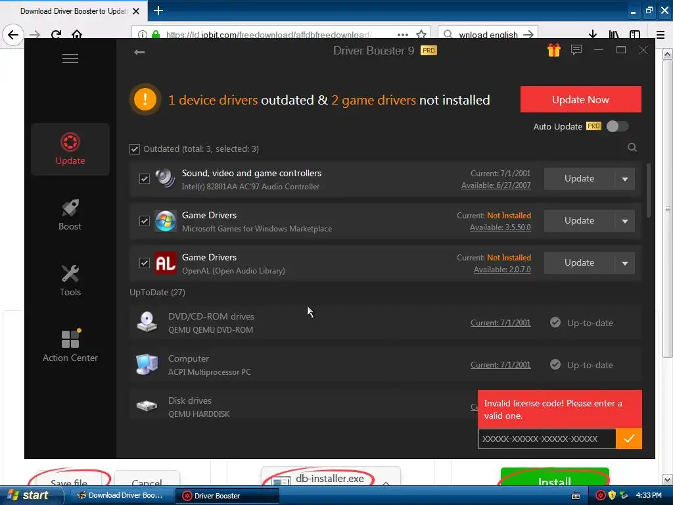This screenshot has width=673, height=505.
Task: Click the red Update Now button
Action: coord(581,100)
